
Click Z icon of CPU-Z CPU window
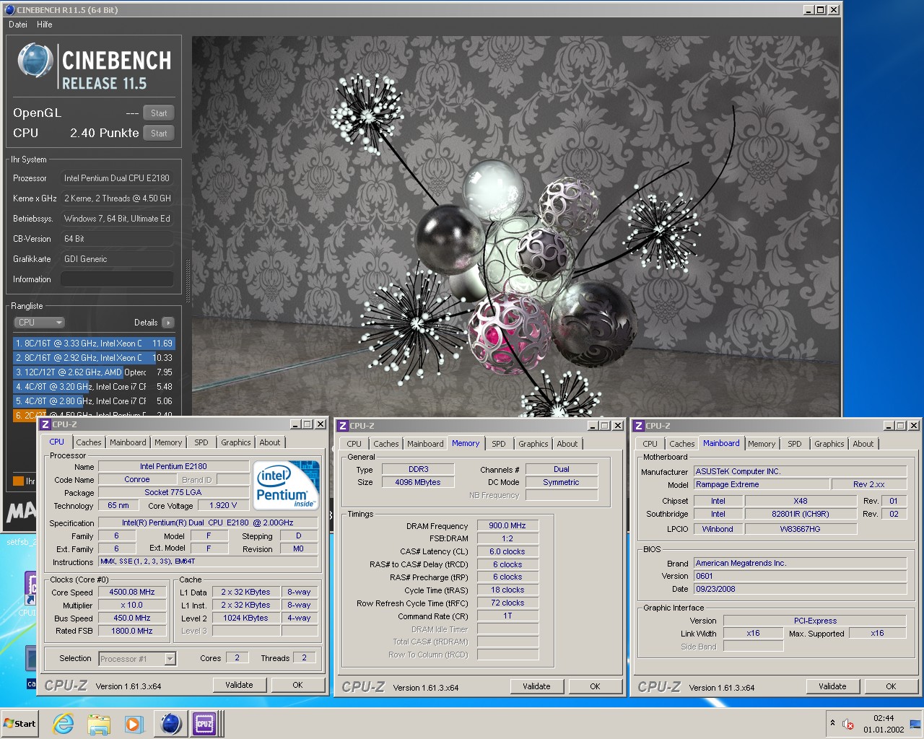pos(45,424)
